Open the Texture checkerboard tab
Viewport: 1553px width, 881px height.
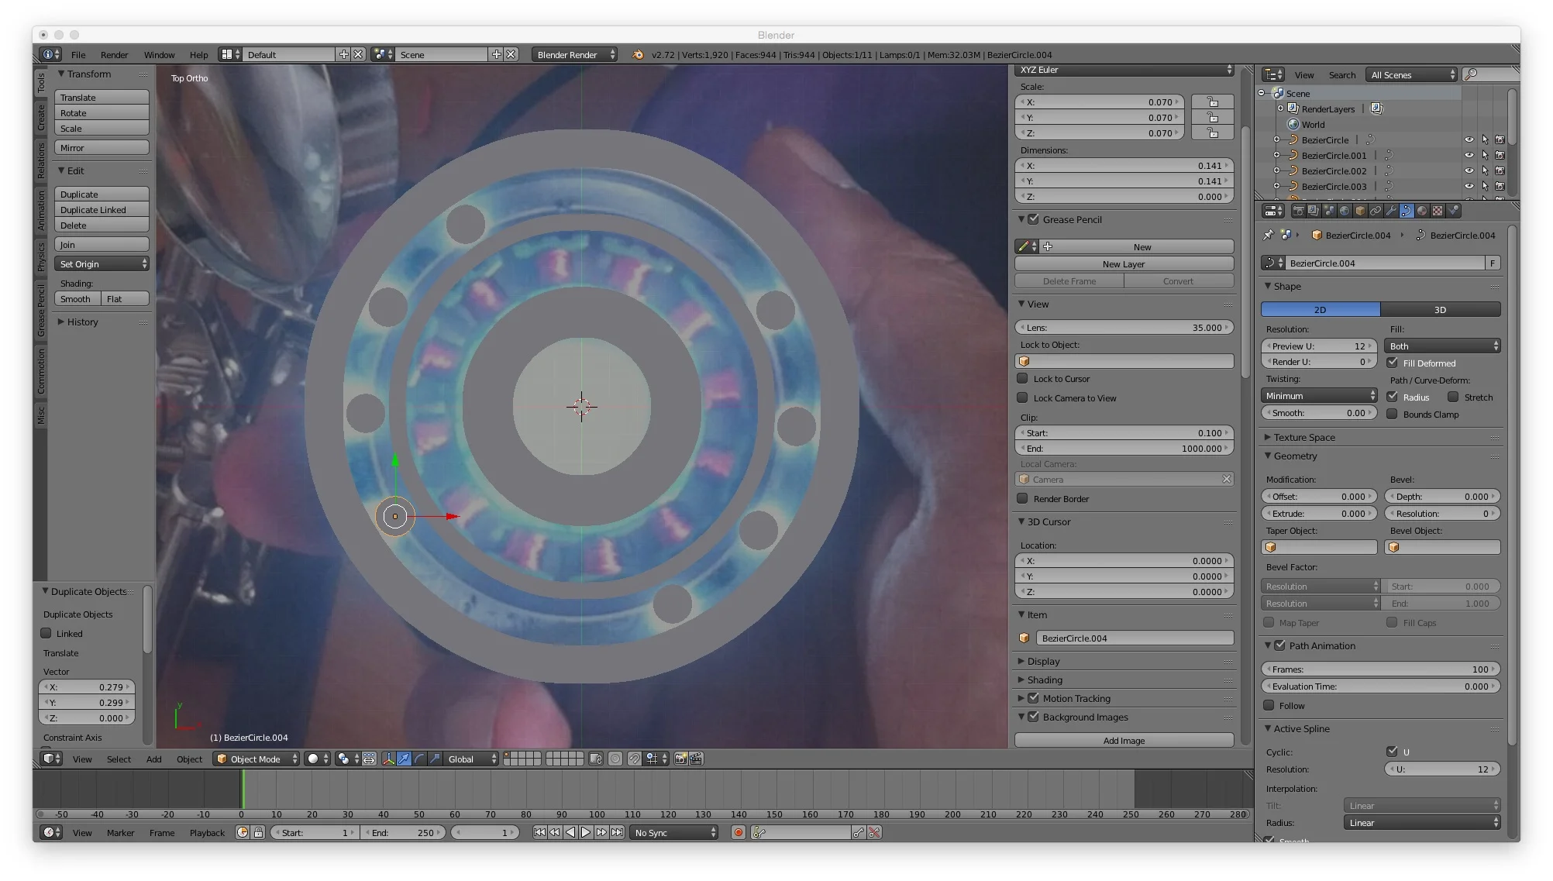(x=1438, y=211)
